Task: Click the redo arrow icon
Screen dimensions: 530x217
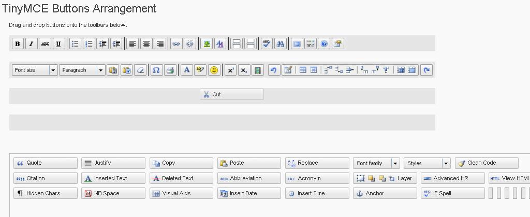Action: 426,70
